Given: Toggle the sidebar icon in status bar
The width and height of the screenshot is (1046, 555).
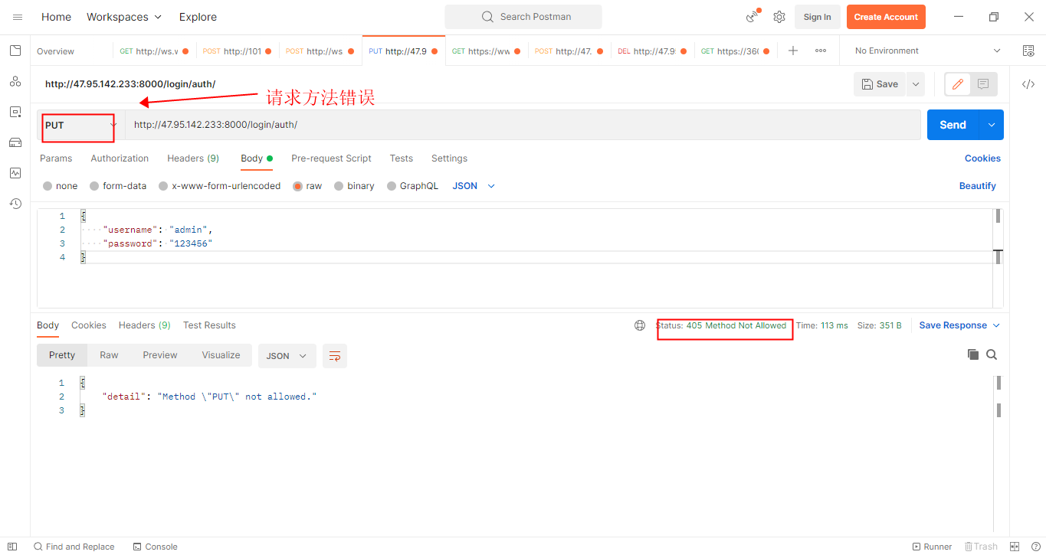Looking at the screenshot, I should tap(12, 547).
